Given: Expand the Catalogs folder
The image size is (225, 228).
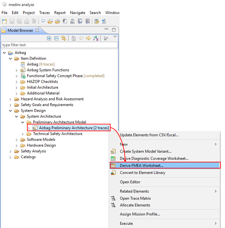Looking at the screenshot, I should pos(11,157).
